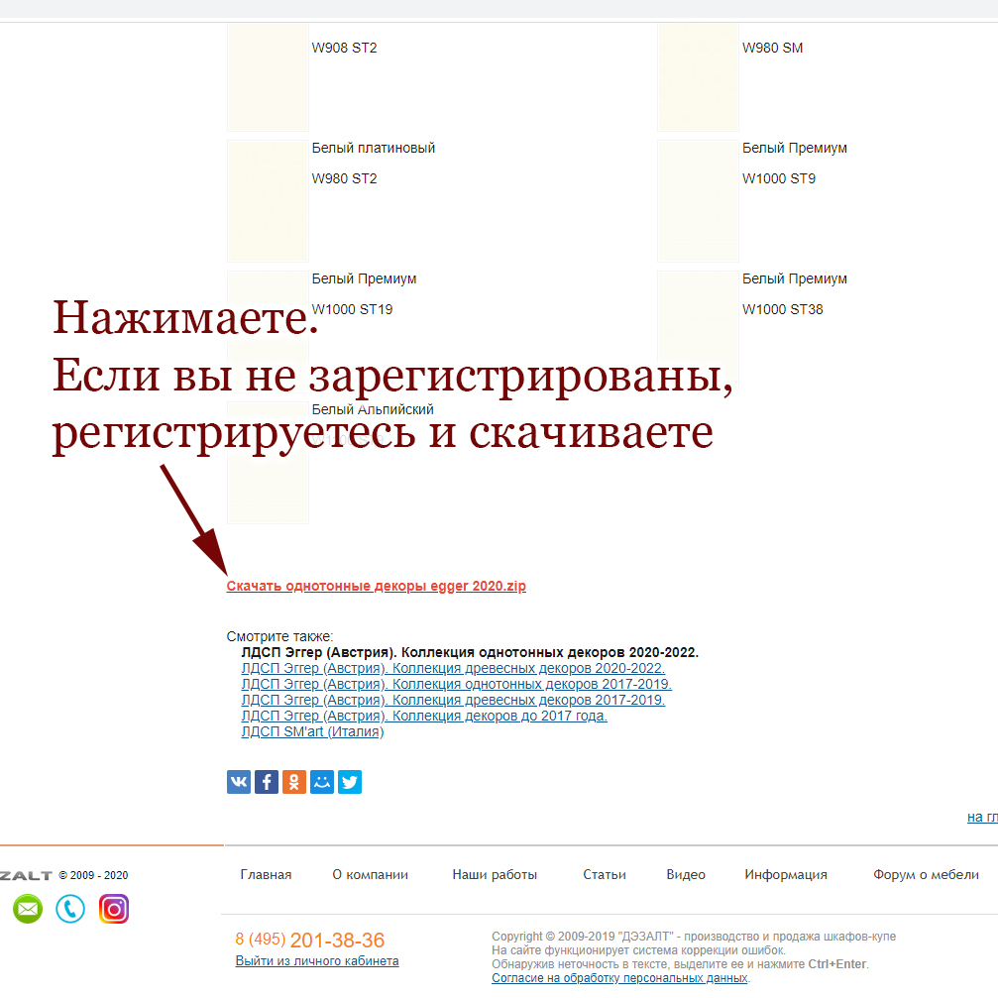Click the W980 ST2 Белый платиновый thumbnail
The image size is (998, 998).
268,200
